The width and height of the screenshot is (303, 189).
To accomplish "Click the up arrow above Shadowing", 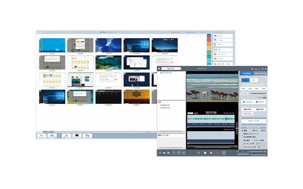I will [253, 118].
